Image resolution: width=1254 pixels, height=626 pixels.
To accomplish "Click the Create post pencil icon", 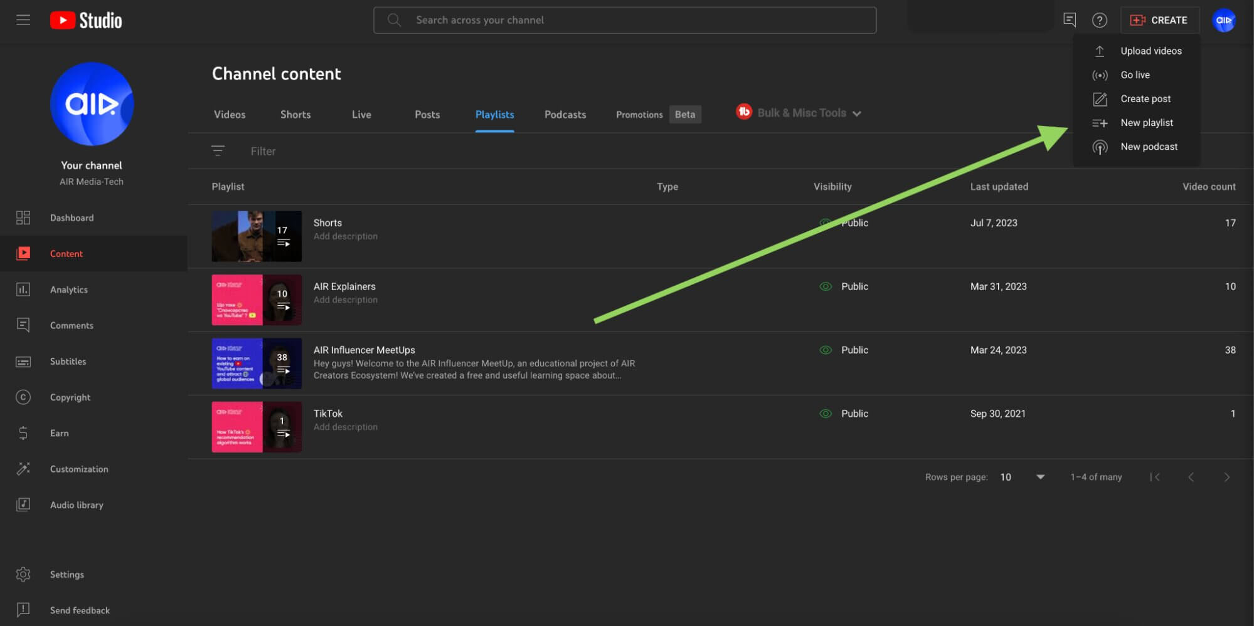I will click(x=1100, y=99).
